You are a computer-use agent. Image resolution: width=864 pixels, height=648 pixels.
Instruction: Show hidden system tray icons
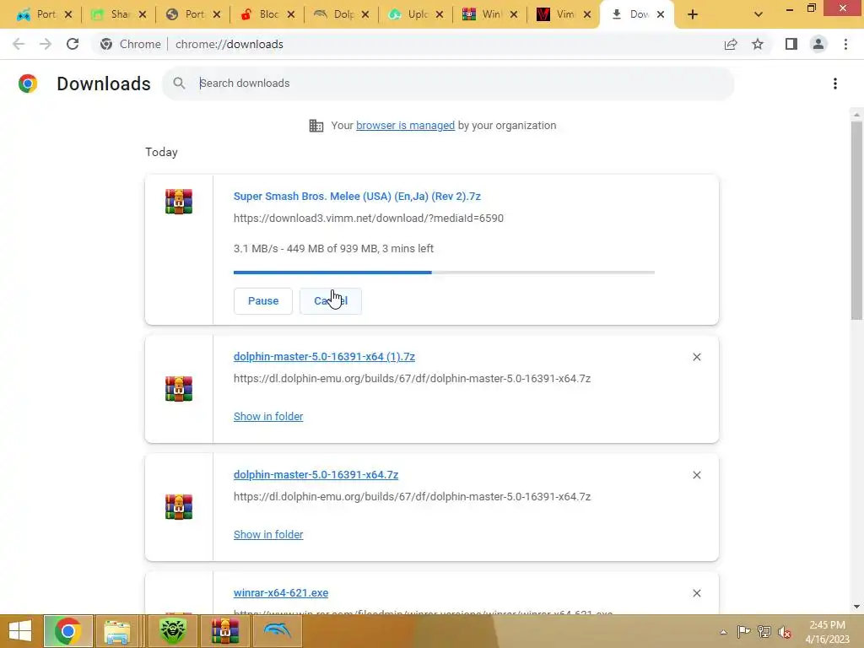click(723, 632)
